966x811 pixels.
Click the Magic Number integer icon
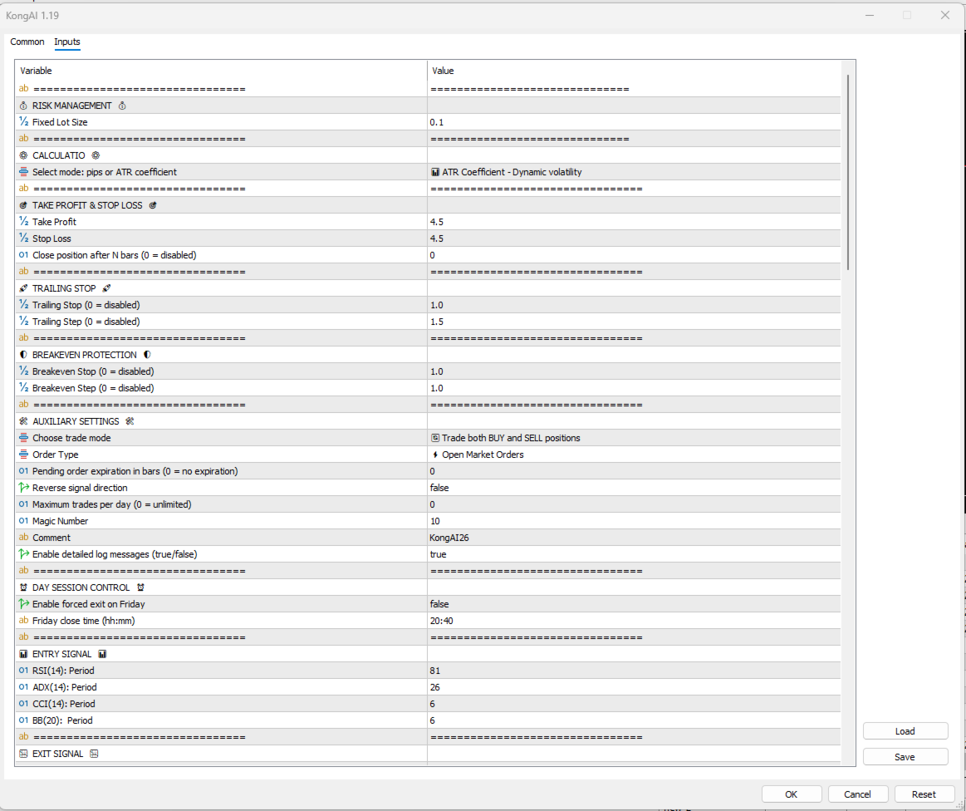pos(23,521)
